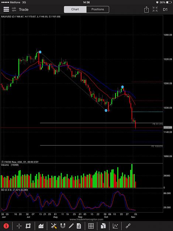Viewport: 173px width, 231px height.
Task: Open the indicators line-chart icon
Action: click(x=115, y=226)
